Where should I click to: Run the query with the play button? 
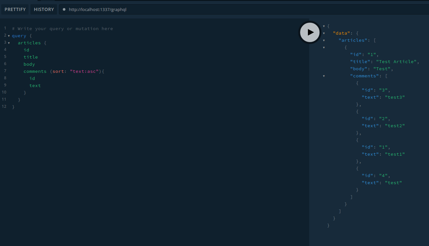310,32
